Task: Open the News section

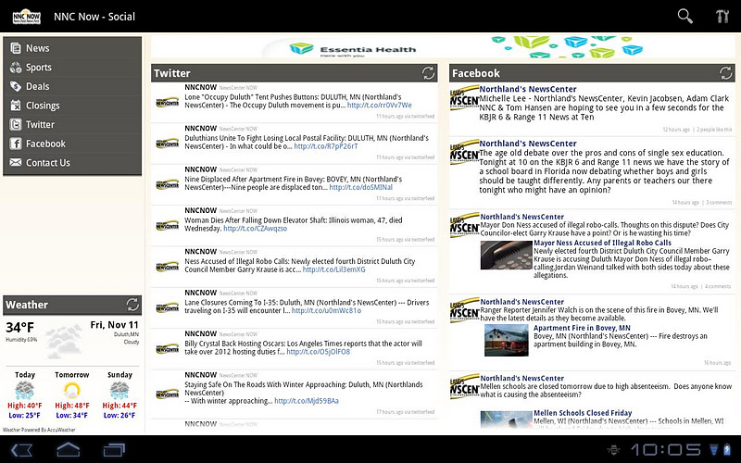Action: [x=72, y=48]
